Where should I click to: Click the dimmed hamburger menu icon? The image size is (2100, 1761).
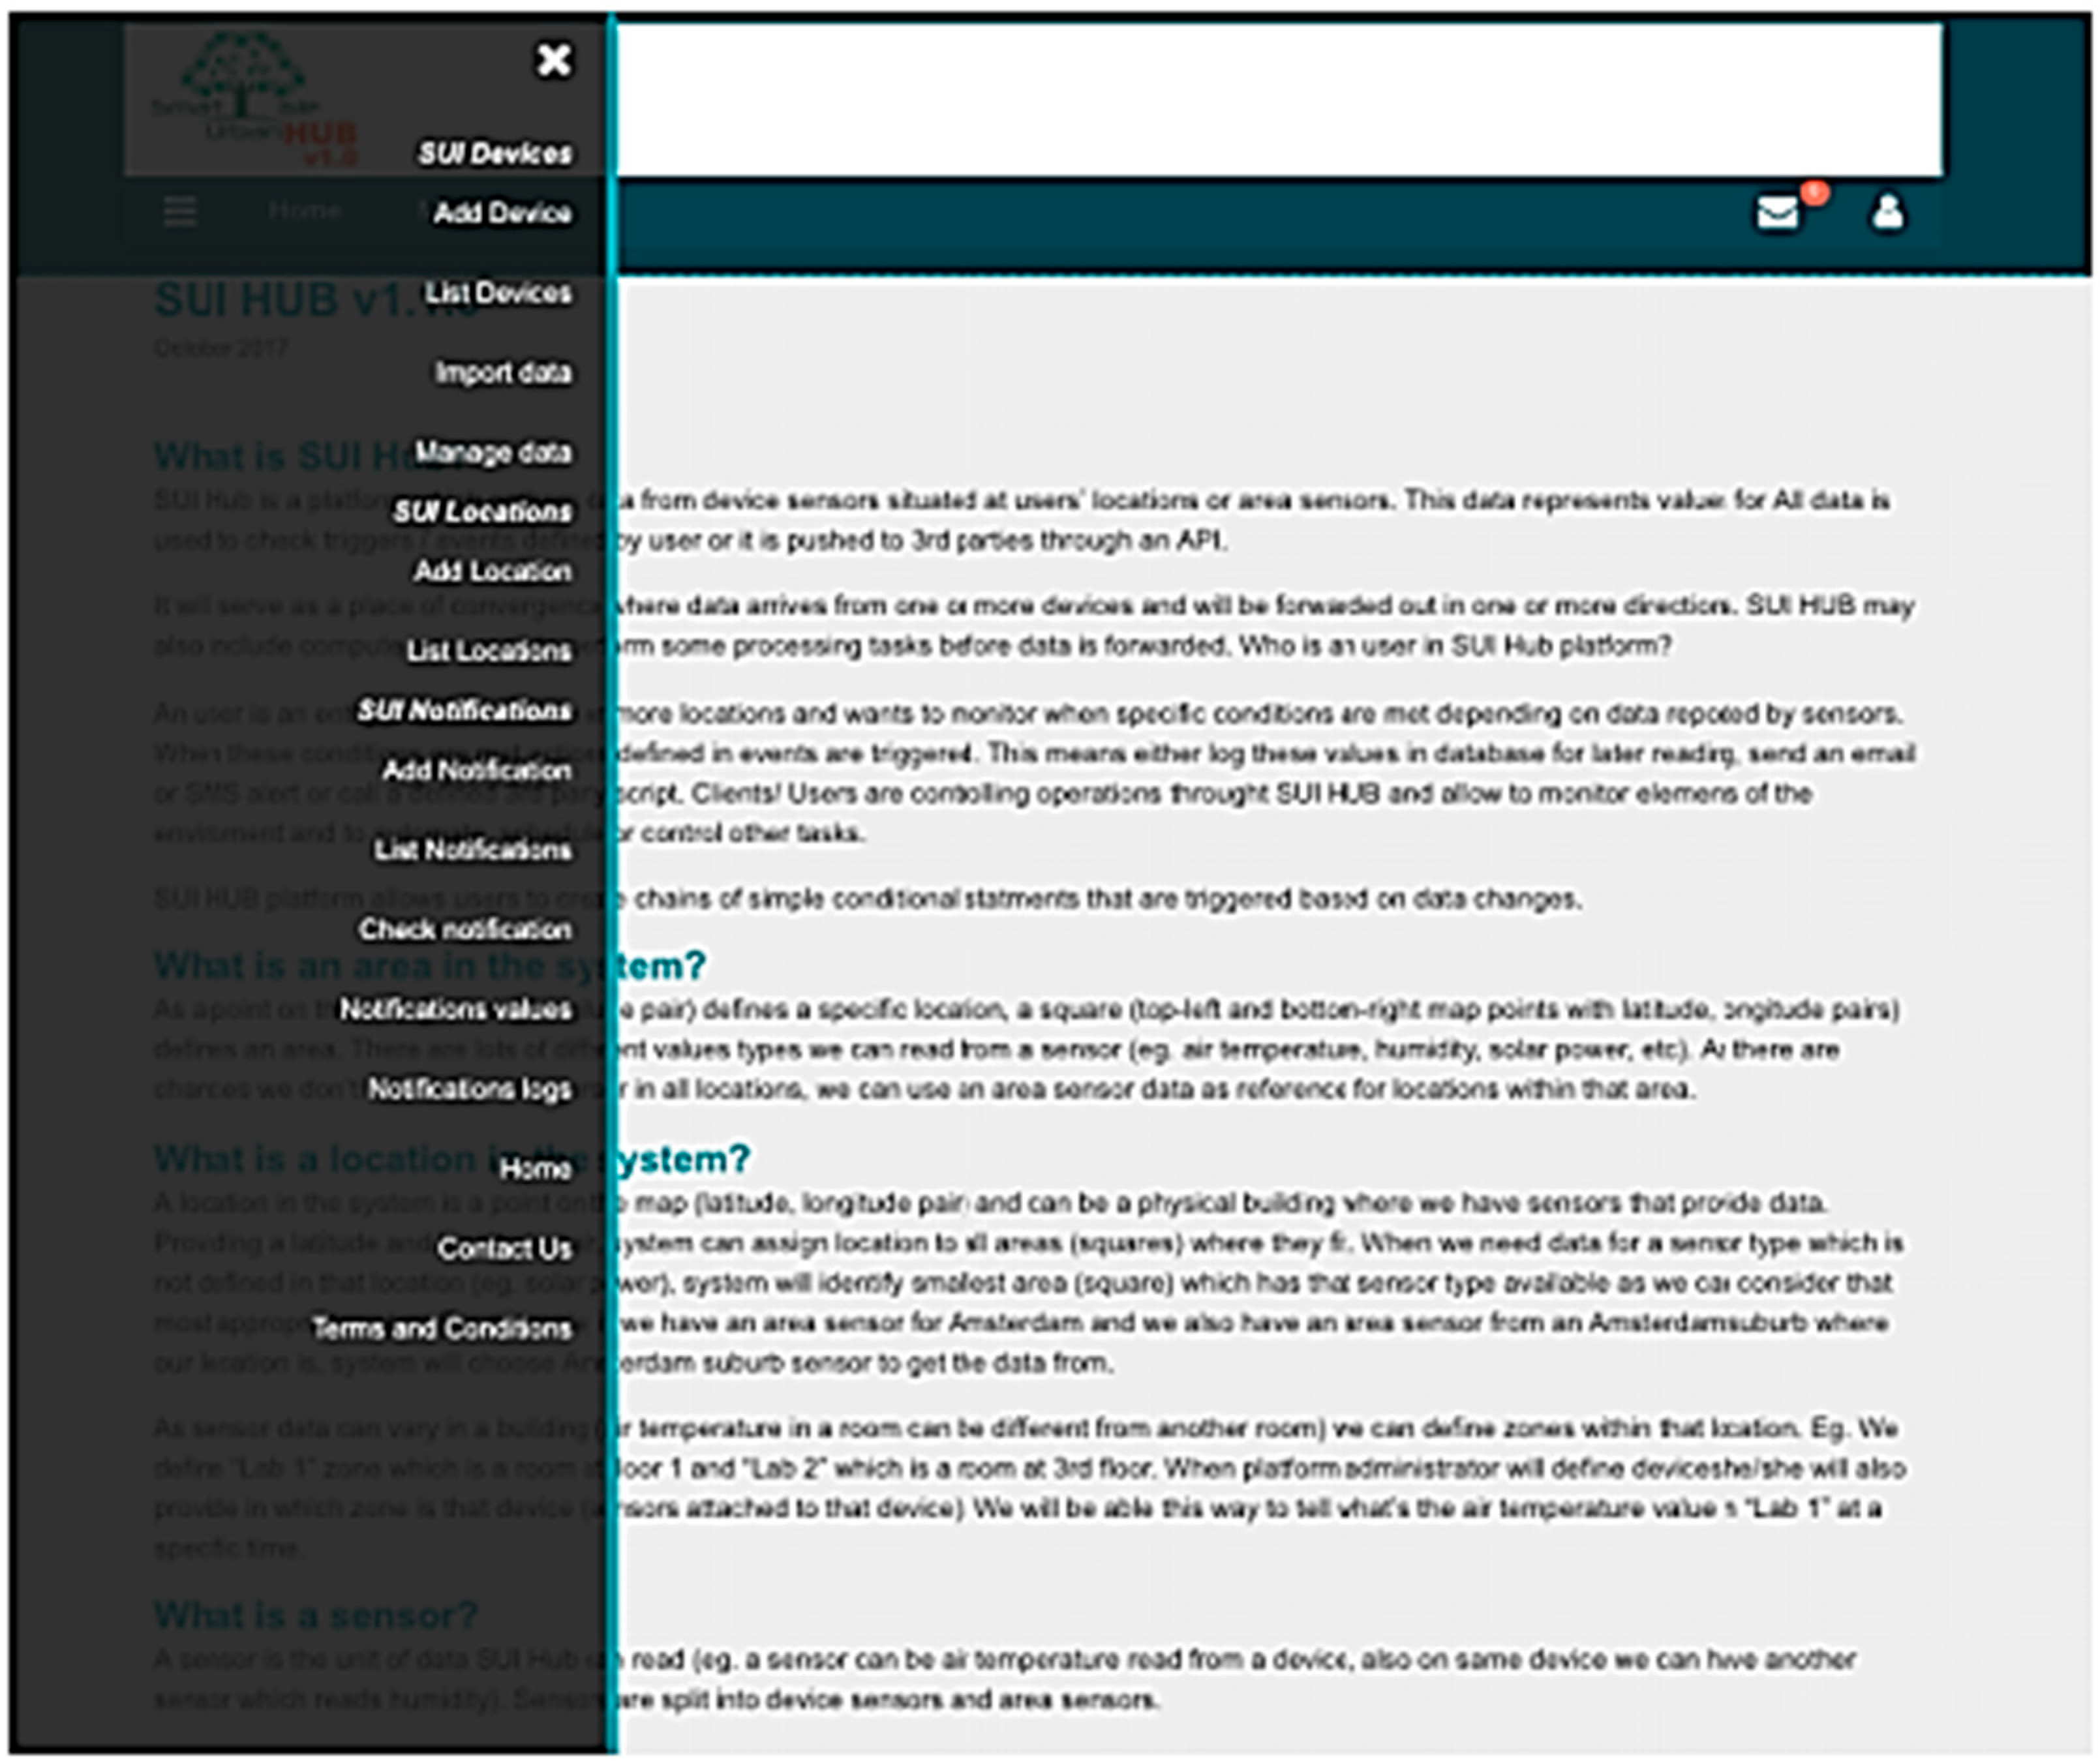point(180,211)
